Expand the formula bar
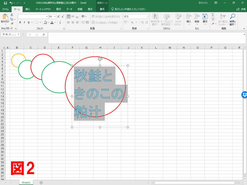The width and height of the screenshot is (247, 185). pyautogui.click(x=244, y=35)
